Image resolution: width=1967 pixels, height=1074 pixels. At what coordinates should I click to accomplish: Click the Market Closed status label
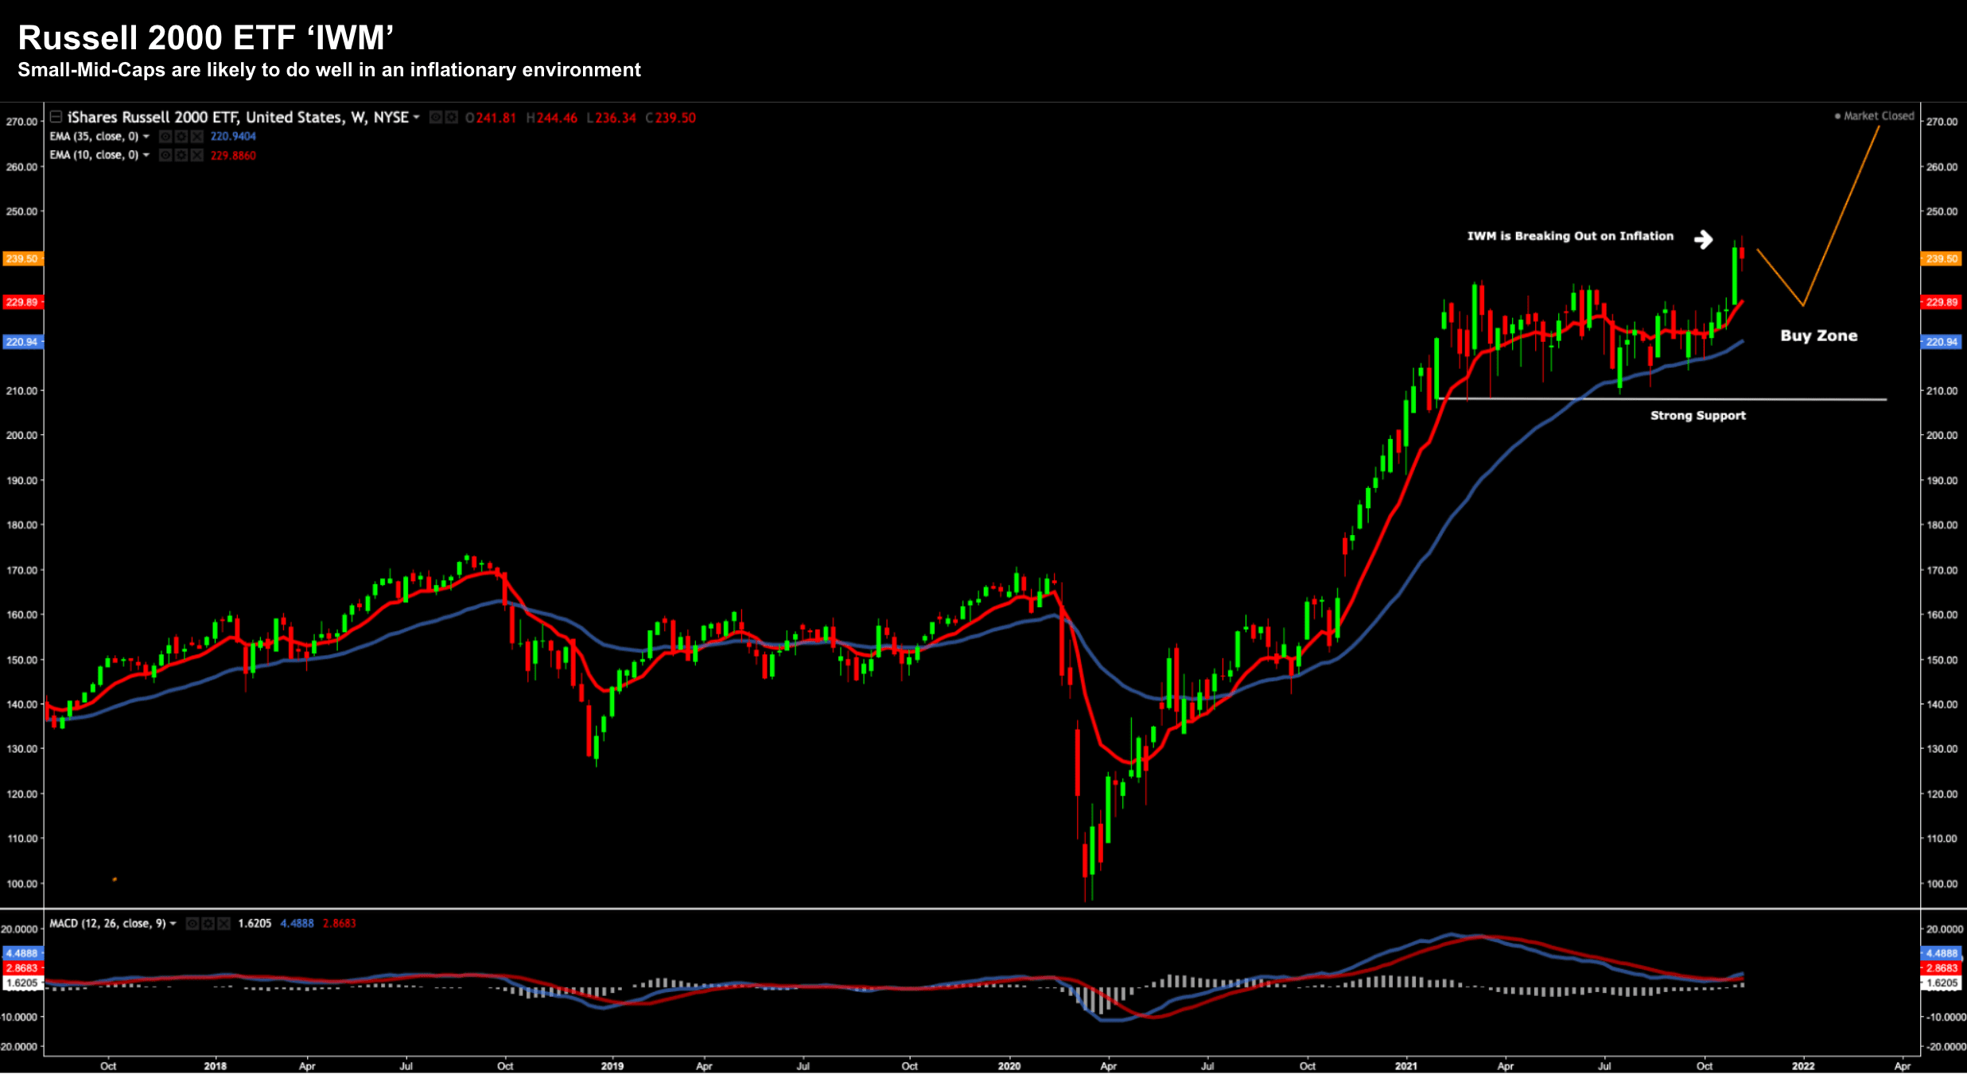1878,116
